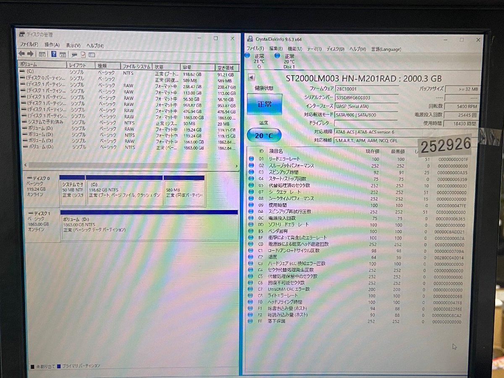Click the 使用時間 field showing 18430 時間
This screenshot has width=504, height=378.
462,124
